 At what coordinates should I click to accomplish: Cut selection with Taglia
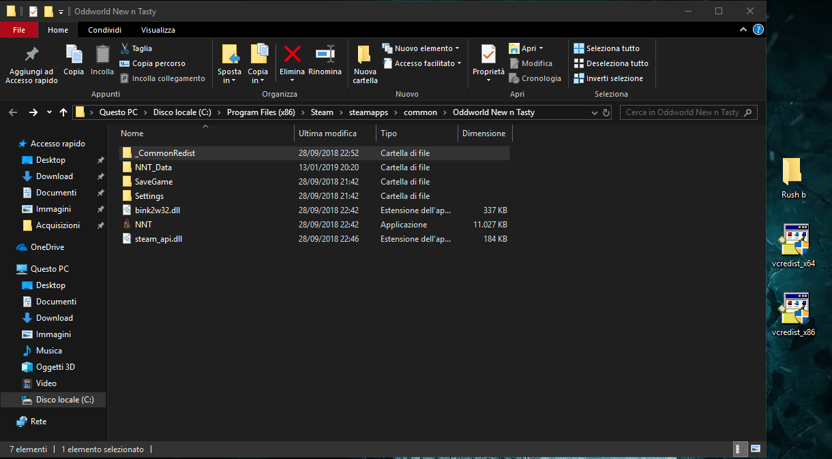(x=136, y=48)
